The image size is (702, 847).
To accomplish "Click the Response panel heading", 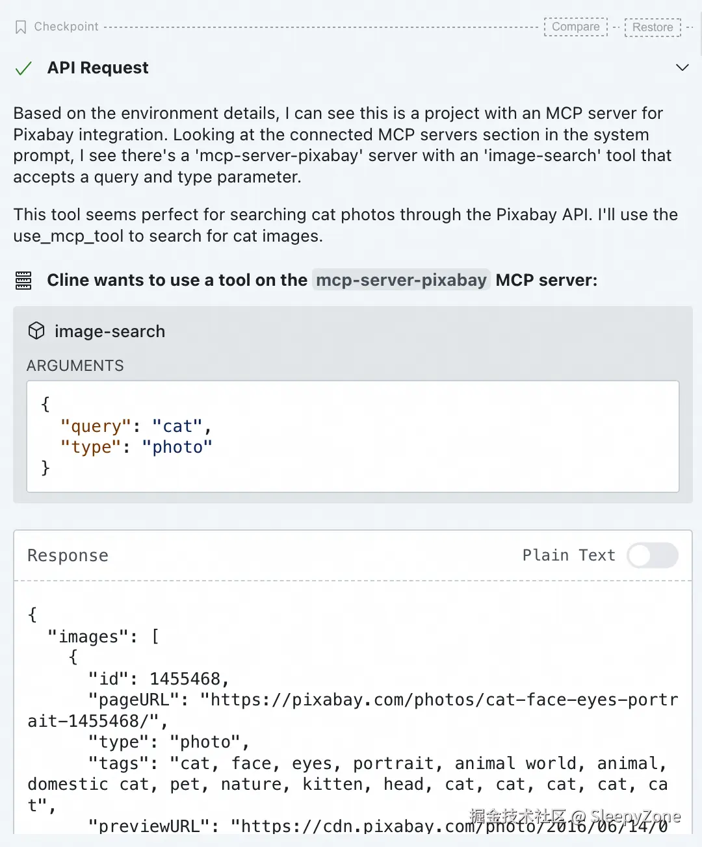I will coord(68,555).
